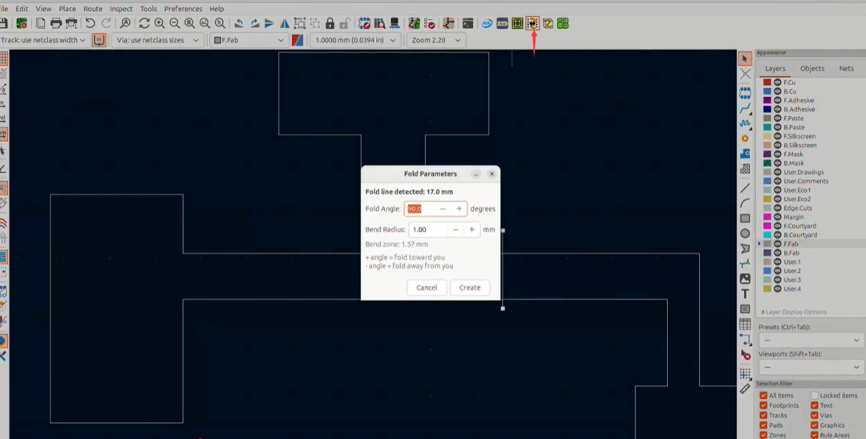Switch to the Objects tab
This screenshot has height=439, width=866.
(x=812, y=68)
